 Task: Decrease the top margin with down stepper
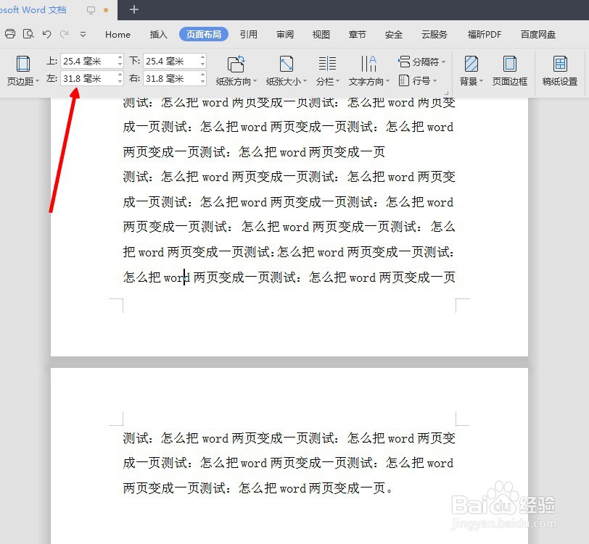coord(120,64)
